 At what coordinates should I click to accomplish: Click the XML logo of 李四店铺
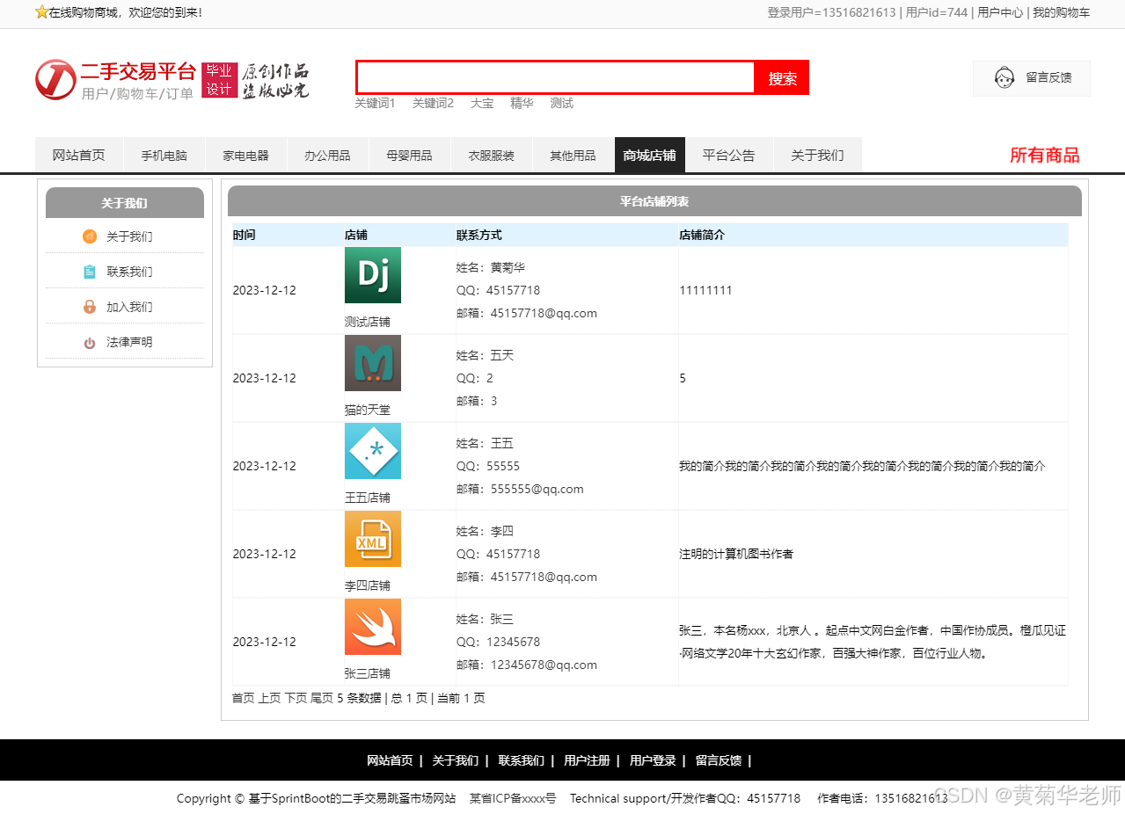(x=373, y=539)
